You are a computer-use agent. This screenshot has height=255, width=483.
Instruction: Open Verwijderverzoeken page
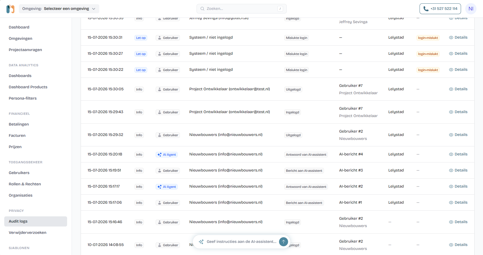[27, 232]
